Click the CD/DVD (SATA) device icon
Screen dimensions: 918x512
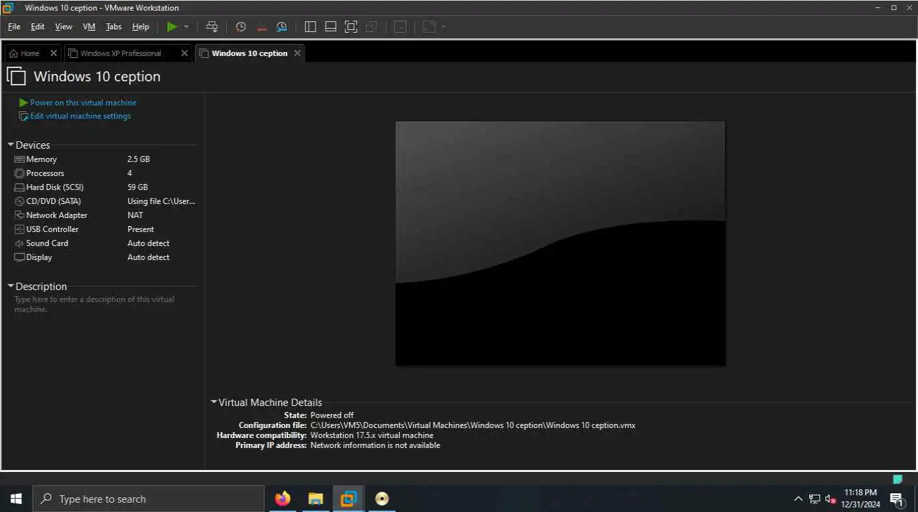(x=19, y=201)
